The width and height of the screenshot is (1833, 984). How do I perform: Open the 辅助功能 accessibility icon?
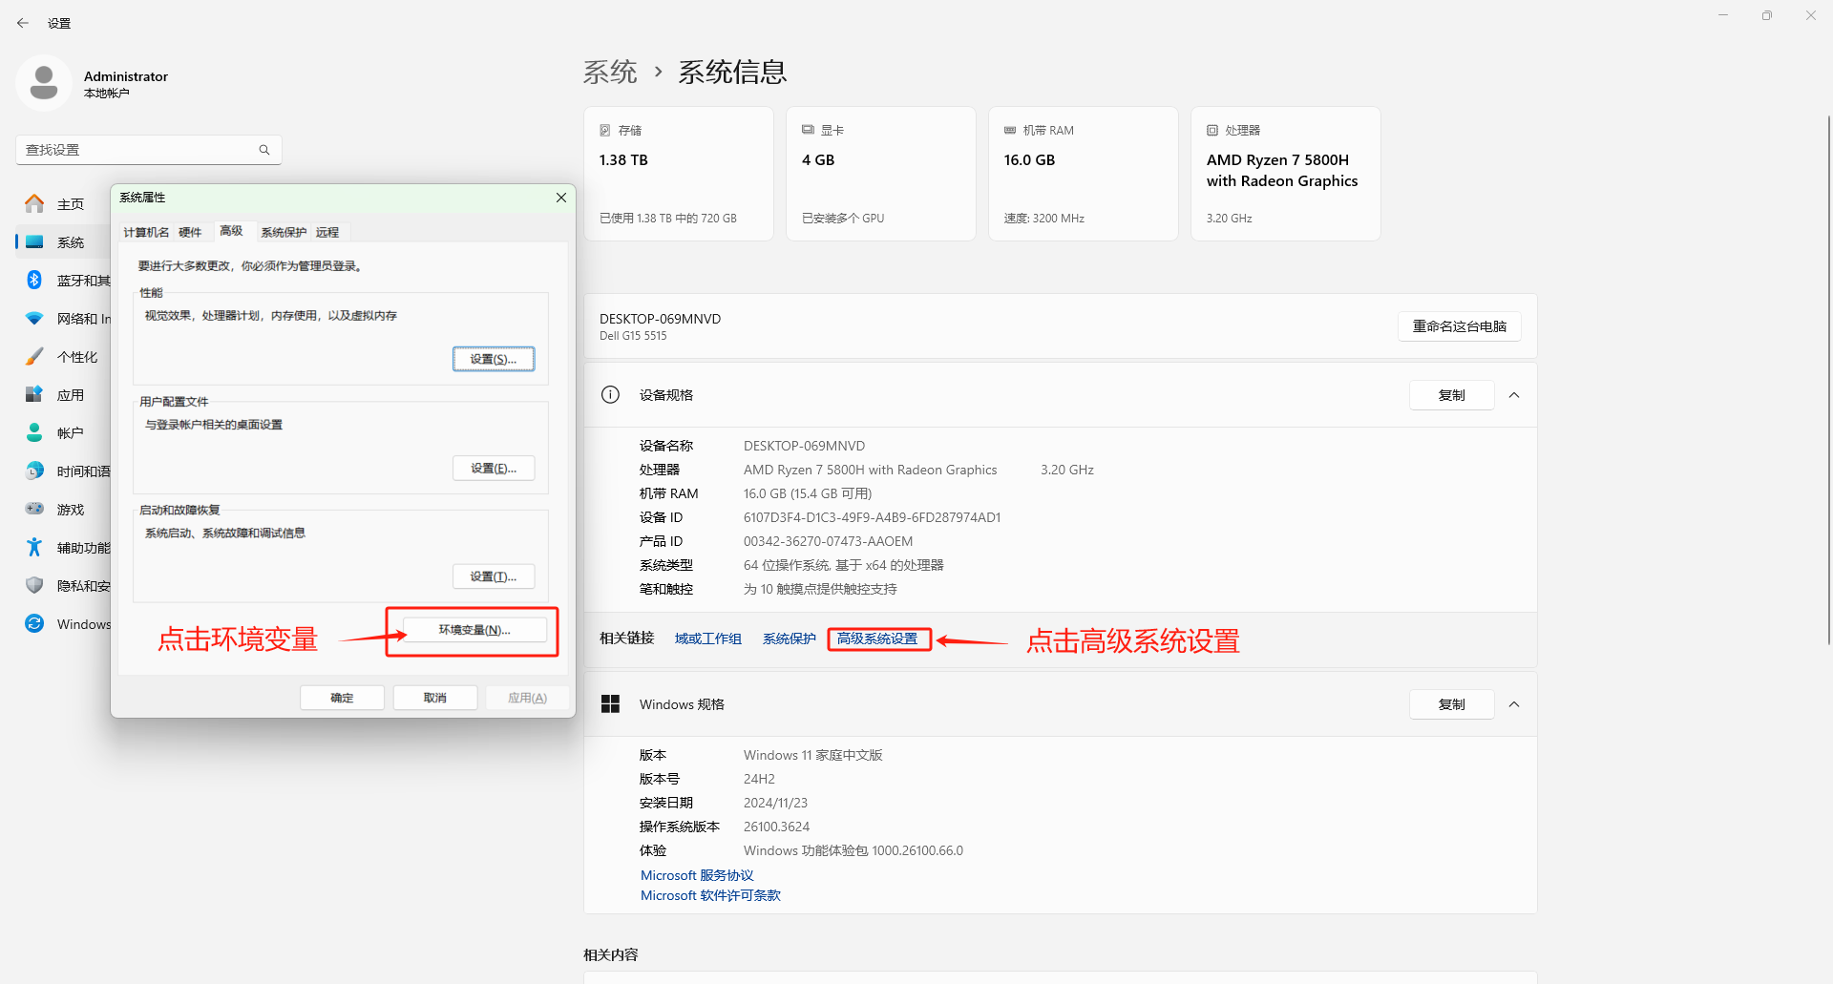(34, 547)
